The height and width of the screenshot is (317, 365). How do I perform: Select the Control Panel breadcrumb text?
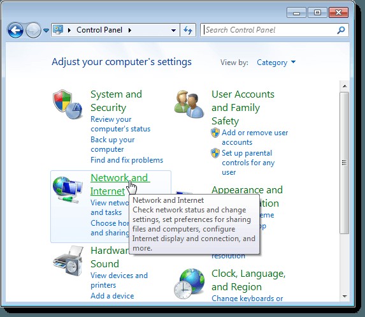point(99,30)
